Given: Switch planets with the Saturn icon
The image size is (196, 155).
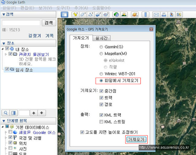Looking at the screenshot, I should coord(134,15).
